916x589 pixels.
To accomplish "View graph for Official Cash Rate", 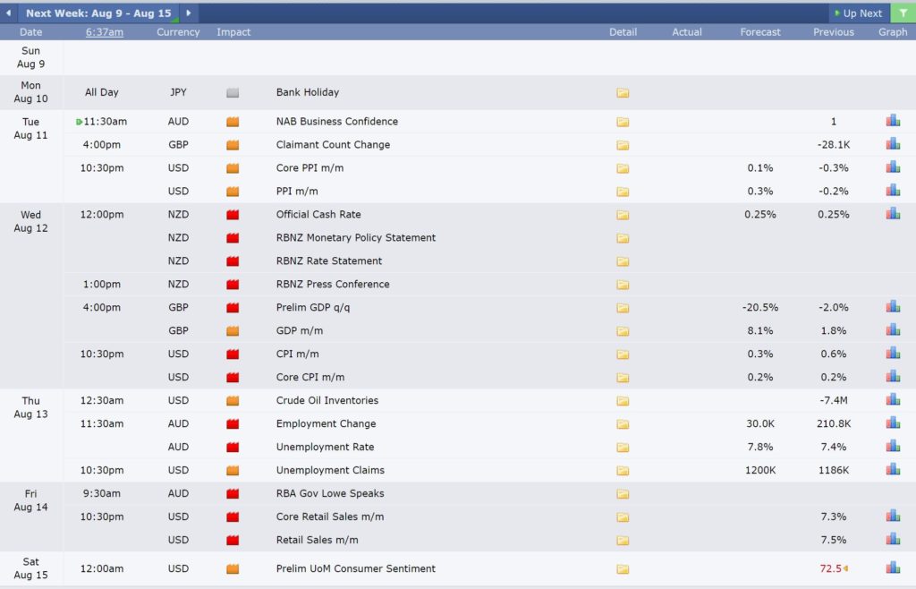I will (893, 213).
